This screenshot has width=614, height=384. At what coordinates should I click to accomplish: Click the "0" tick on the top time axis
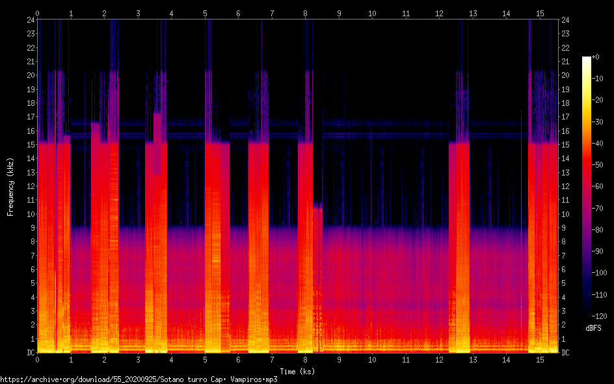[37, 14]
